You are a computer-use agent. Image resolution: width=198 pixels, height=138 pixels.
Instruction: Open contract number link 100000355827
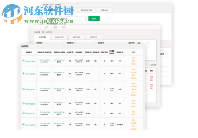click(x=30, y=74)
